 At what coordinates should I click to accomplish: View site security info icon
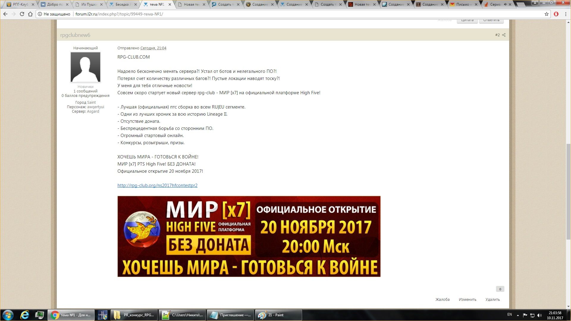click(x=40, y=14)
